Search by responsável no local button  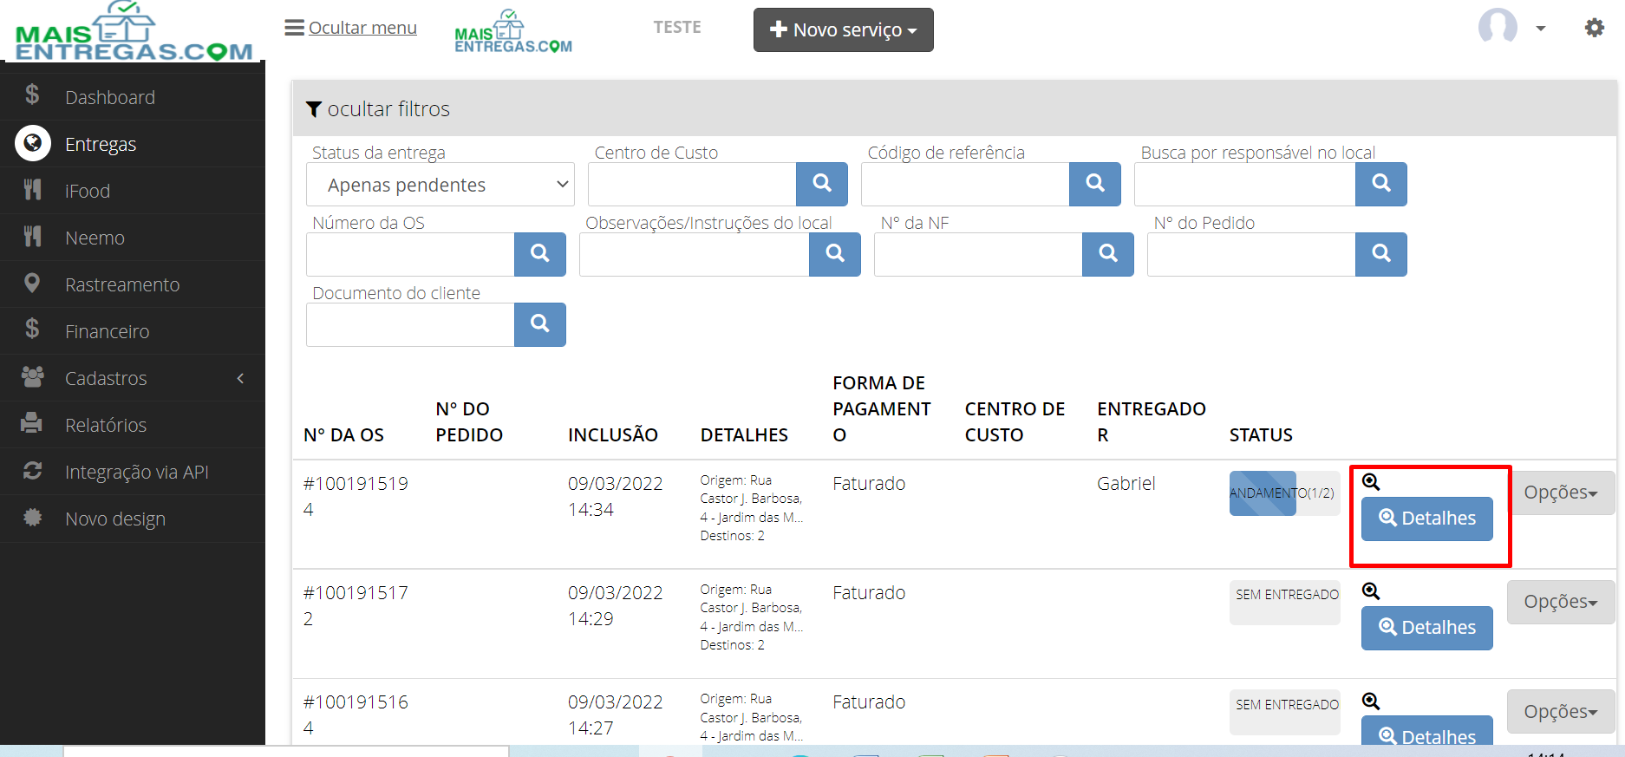(1381, 184)
